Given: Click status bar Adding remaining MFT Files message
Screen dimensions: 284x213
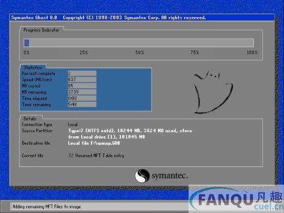Looking at the screenshot, I should coord(47,207).
